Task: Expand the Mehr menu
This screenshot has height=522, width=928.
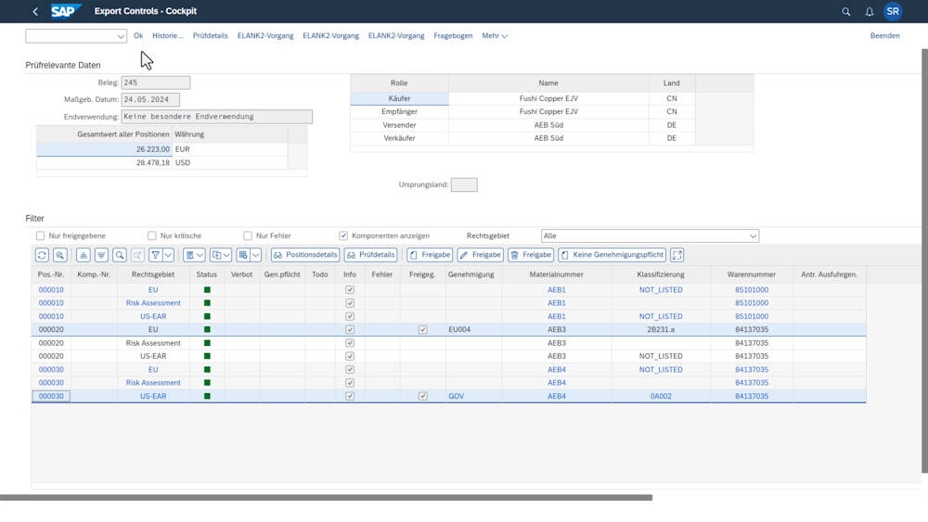Action: point(495,36)
